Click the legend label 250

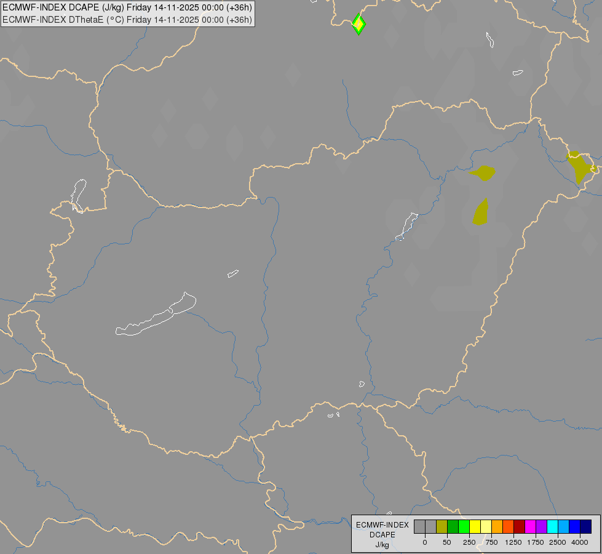[469, 542]
